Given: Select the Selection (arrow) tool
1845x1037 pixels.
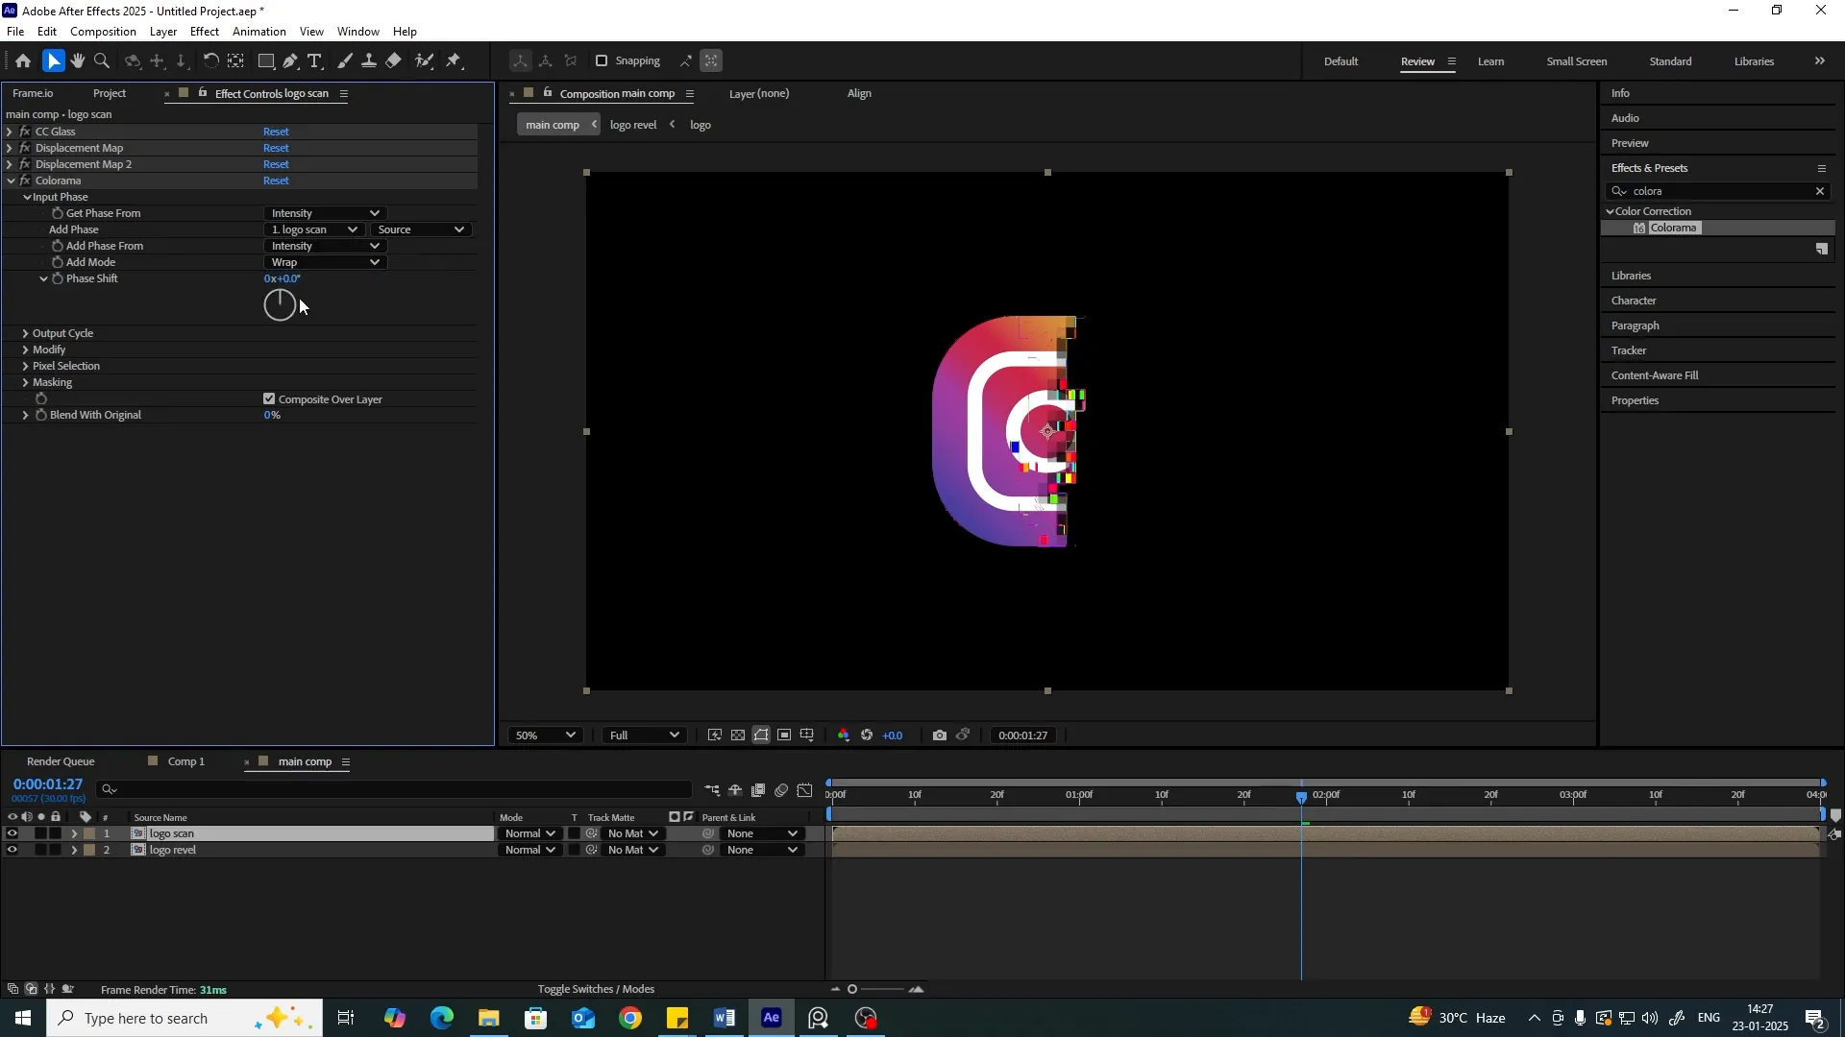Looking at the screenshot, I should [x=53, y=60].
